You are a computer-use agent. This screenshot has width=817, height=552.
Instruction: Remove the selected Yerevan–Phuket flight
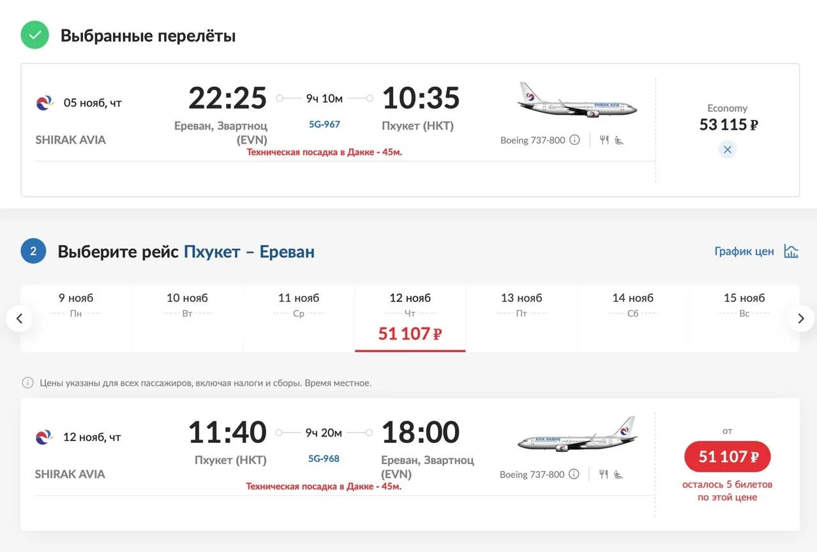click(727, 149)
